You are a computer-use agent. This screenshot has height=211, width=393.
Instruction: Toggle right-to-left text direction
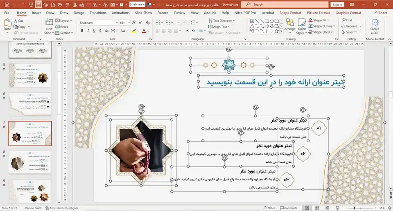193,31
